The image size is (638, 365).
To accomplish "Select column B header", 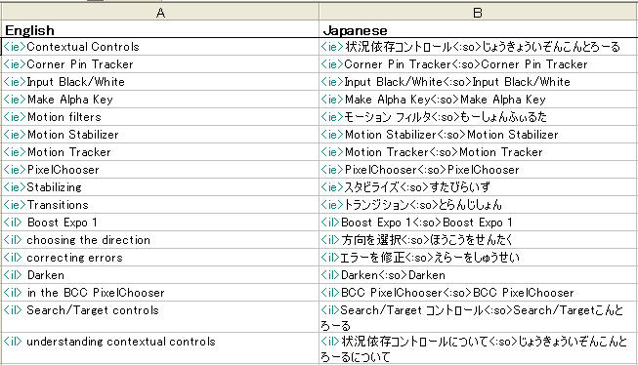I will (x=478, y=13).
